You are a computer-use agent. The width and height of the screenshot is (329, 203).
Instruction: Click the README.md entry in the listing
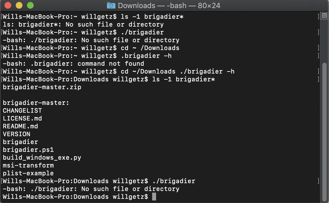click(x=20, y=126)
